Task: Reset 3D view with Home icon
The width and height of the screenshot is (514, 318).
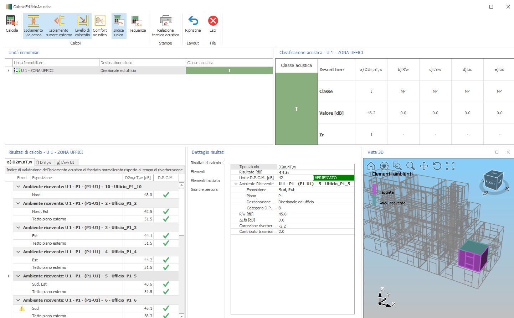Action: point(371,166)
